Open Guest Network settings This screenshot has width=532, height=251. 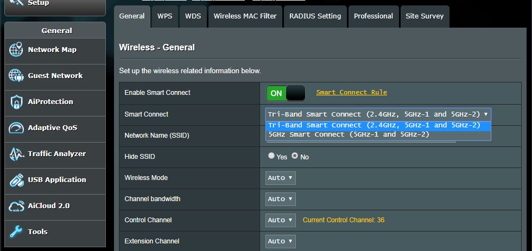[x=55, y=76]
